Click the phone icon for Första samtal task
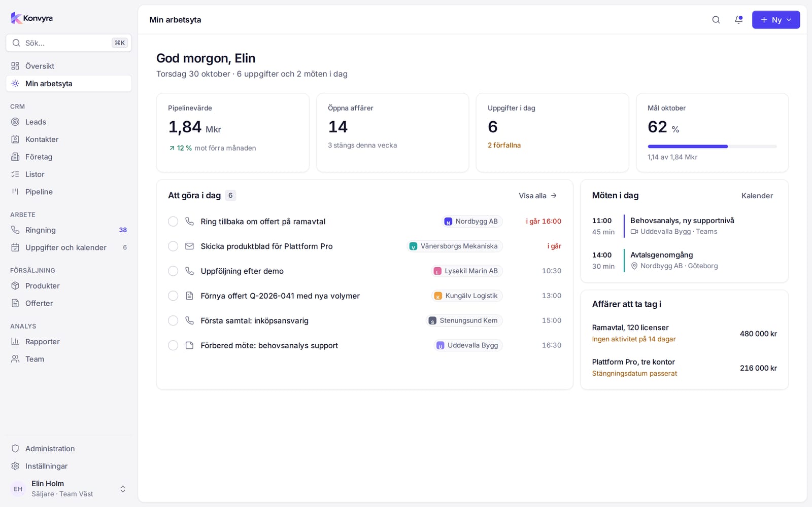The width and height of the screenshot is (812, 507). point(189,320)
